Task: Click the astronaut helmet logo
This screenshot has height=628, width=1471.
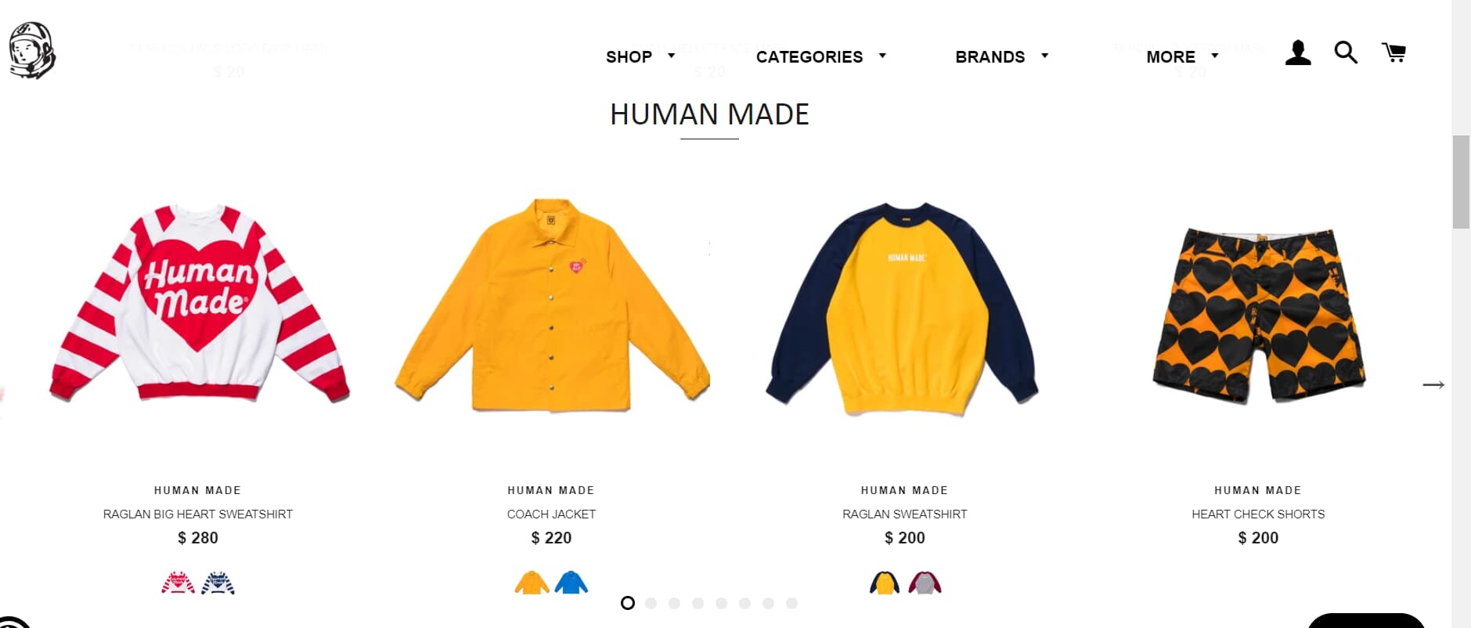Action: pos(32,51)
